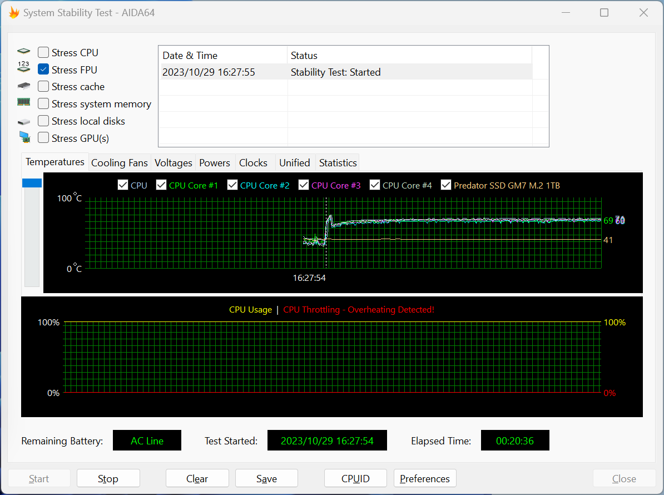Hide the CPU temperature graph line
This screenshot has width=664, height=495.
point(123,185)
